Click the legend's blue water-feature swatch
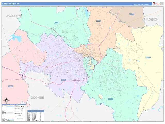 point(10,107)
